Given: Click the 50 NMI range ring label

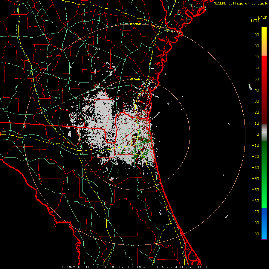Looking at the screenshot, I should [134, 79].
